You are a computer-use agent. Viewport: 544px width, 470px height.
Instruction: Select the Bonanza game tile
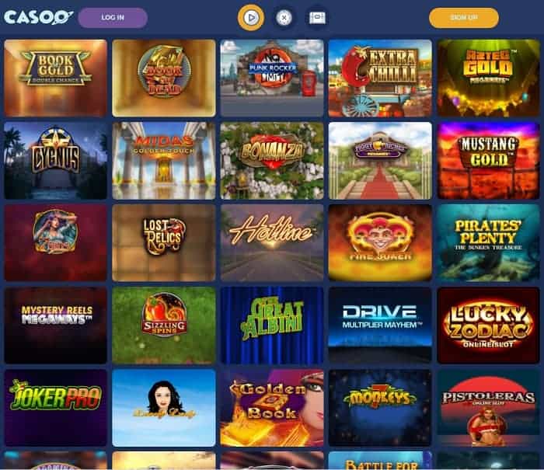pos(272,161)
